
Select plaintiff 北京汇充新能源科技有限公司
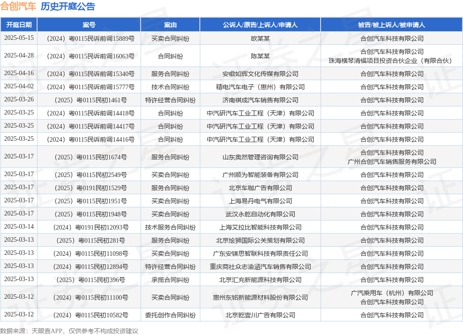click(260, 280)
